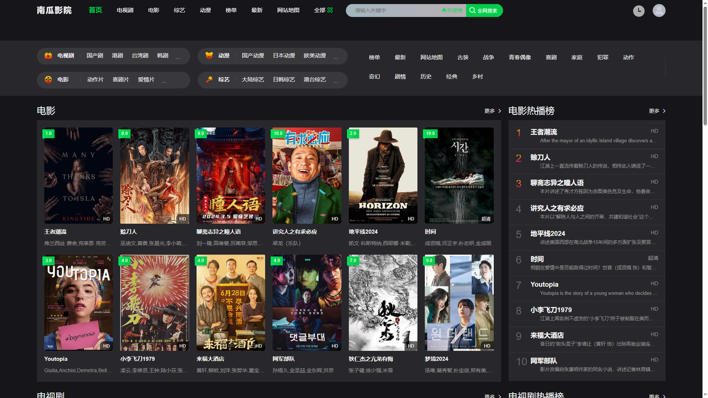
Task: Open 更多 link for 电影热播榜
Action: tap(657, 111)
